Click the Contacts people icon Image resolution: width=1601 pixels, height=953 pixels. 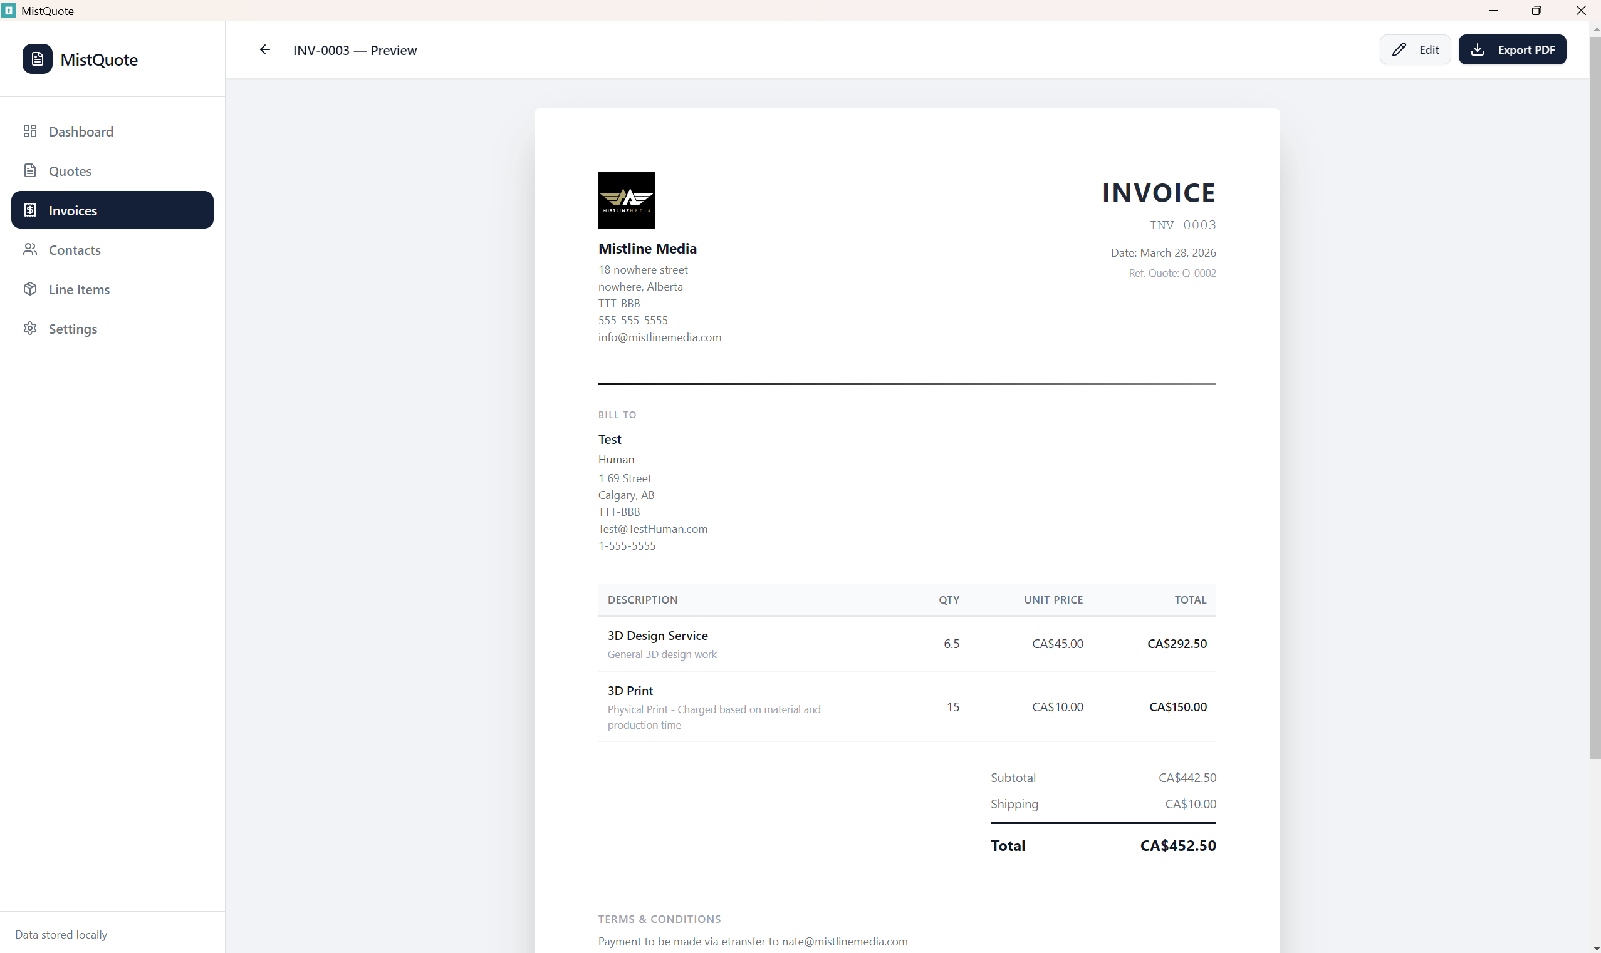pos(30,249)
